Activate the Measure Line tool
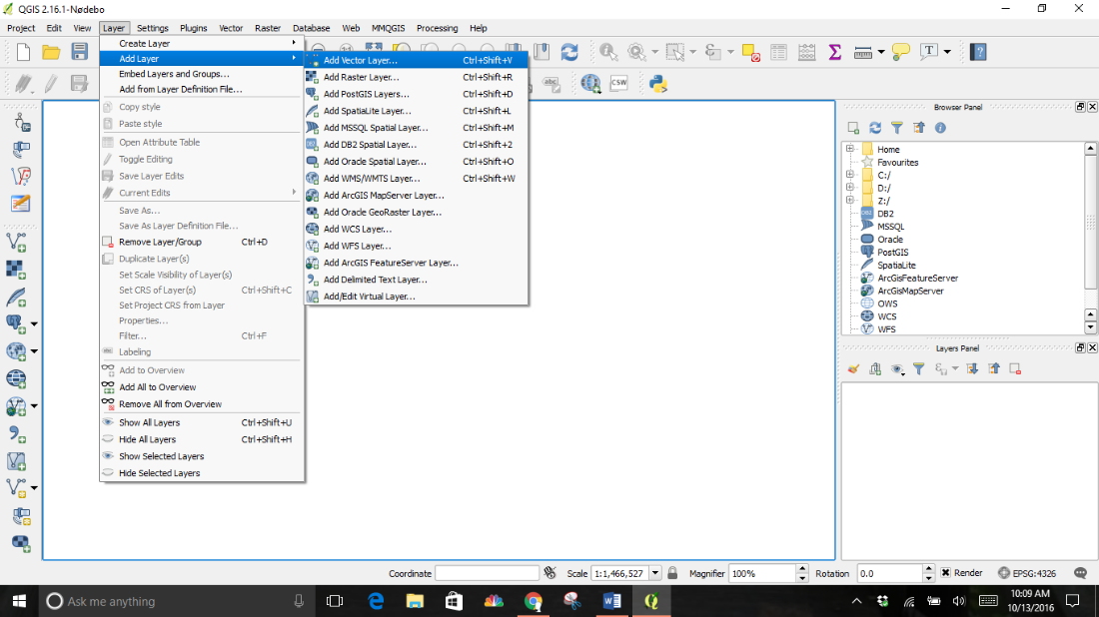The image size is (1099, 617). click(861, 52)
